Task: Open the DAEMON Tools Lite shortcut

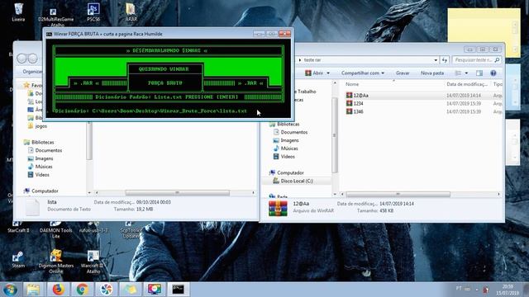Action: pos(56,229)
